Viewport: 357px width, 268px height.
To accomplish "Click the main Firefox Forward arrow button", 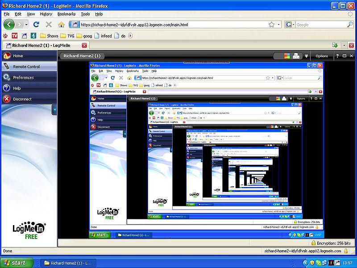I will 20,25.
